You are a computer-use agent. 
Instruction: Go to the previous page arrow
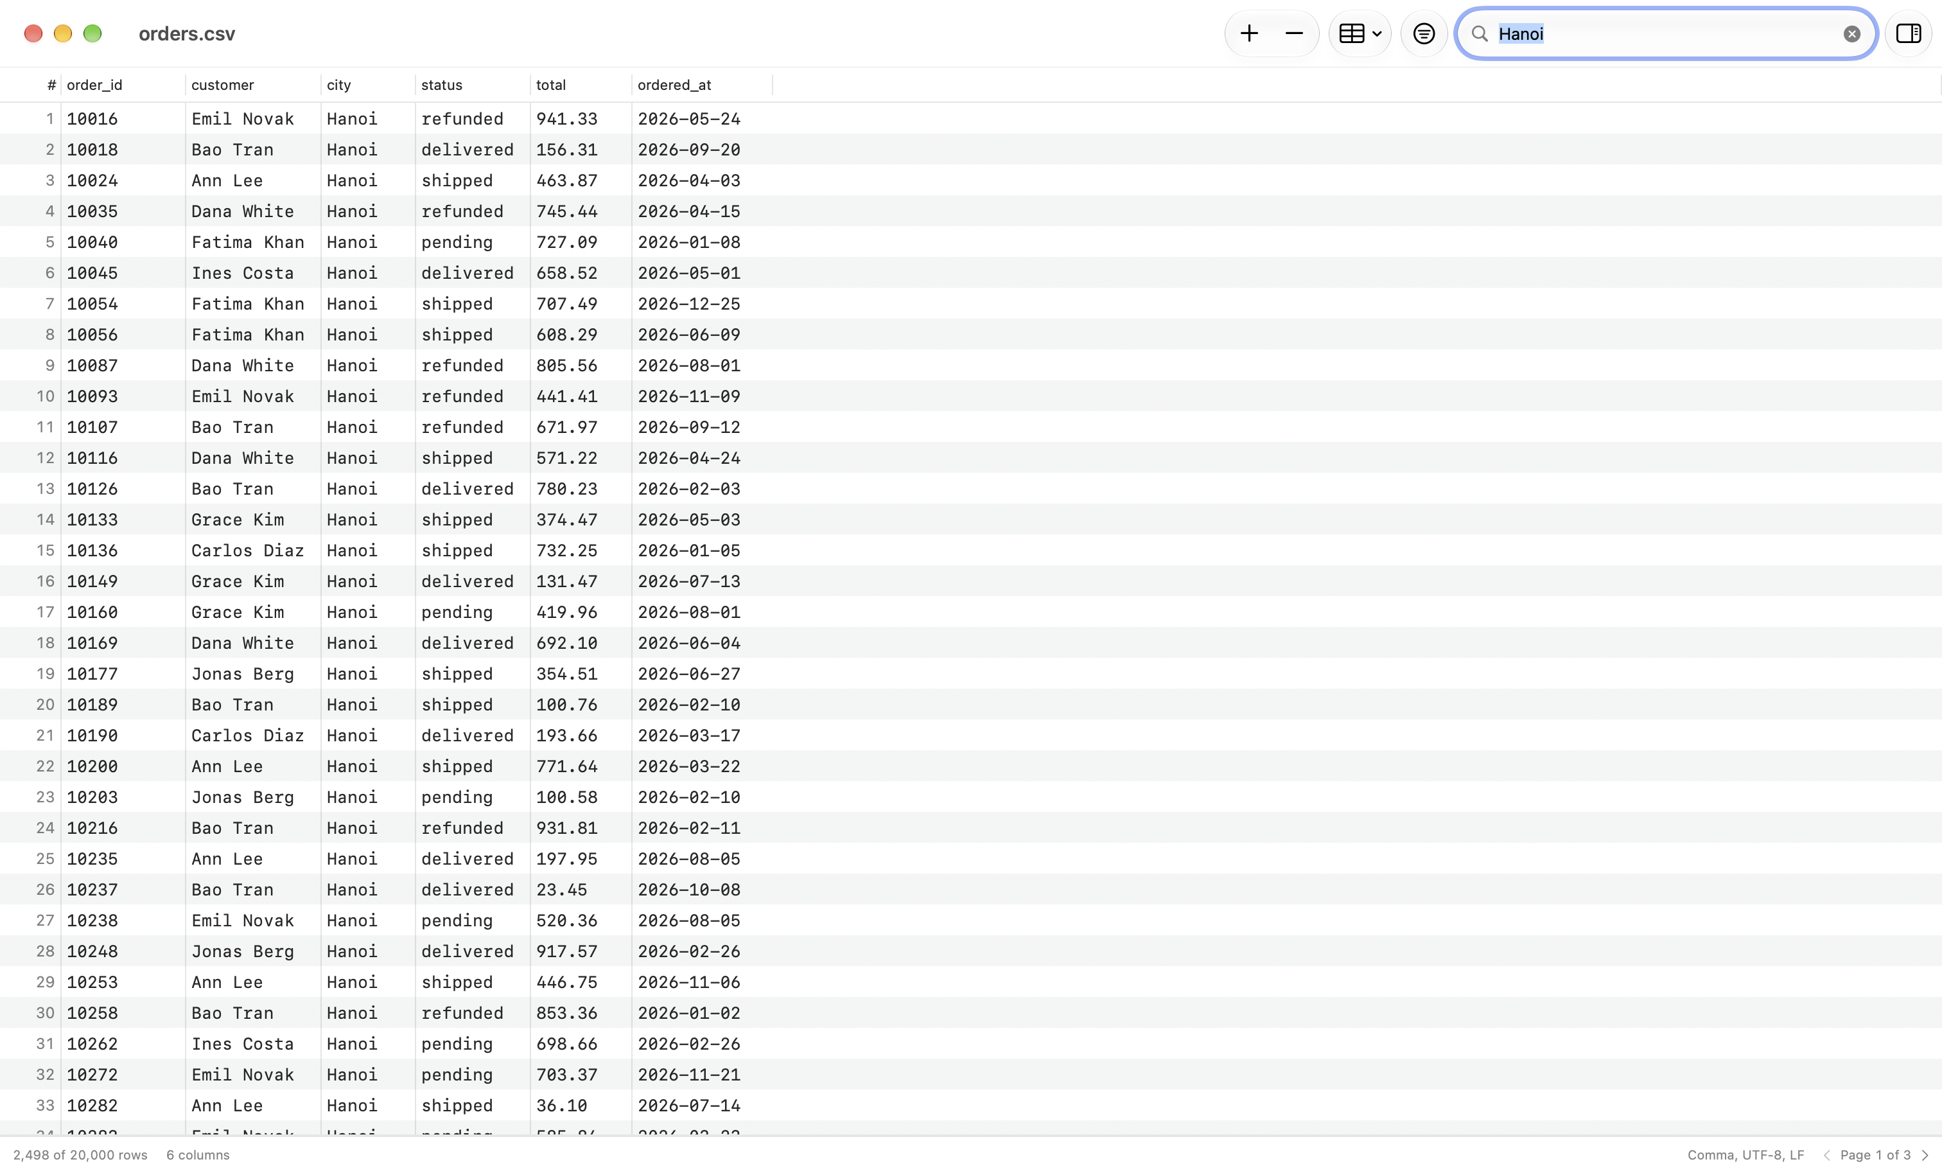tap(1826, 1155)
